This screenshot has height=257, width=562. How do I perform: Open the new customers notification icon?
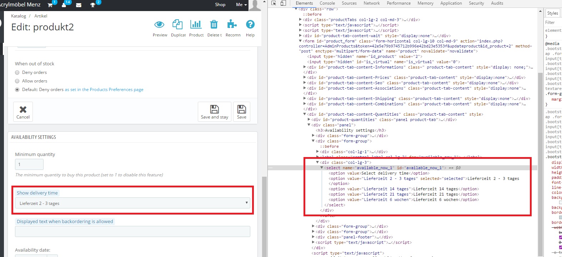tap(64, 5)
